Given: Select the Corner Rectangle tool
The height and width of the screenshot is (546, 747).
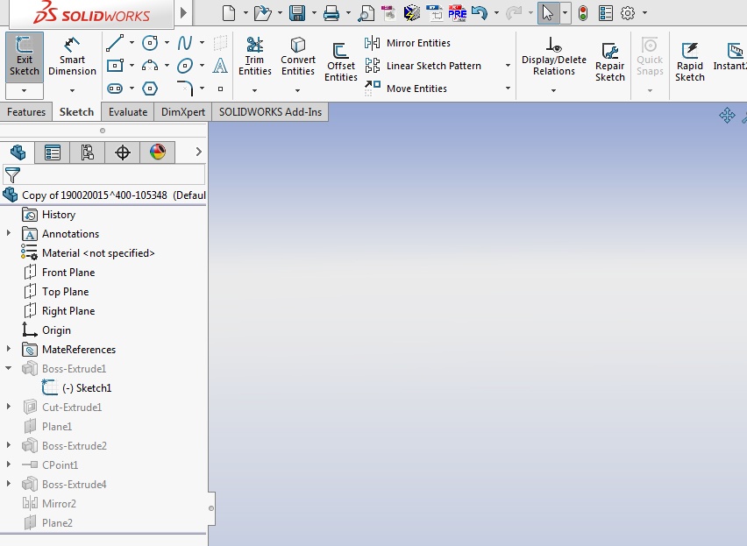Looking at the screenshot, I should coord(115,65).
